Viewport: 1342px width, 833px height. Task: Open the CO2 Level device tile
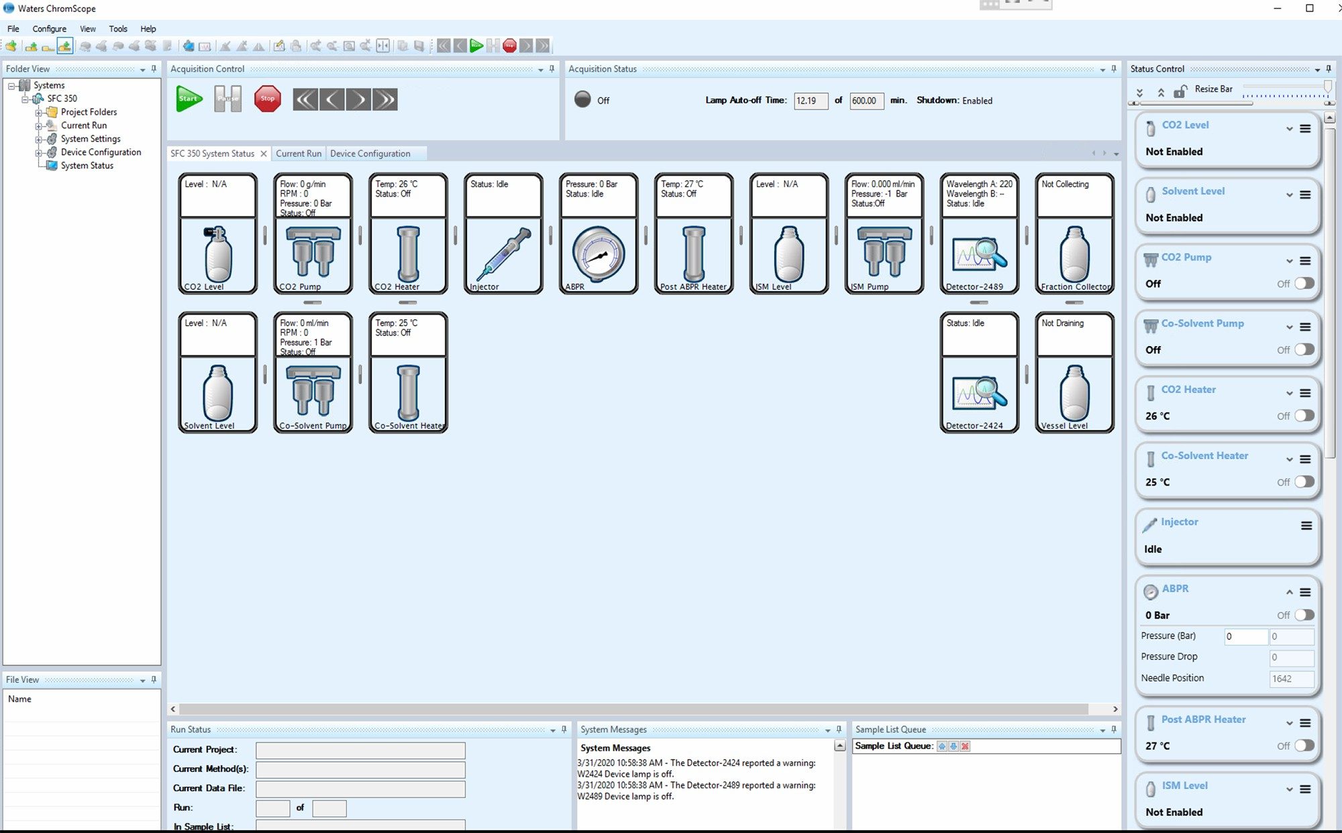point(217,233)
